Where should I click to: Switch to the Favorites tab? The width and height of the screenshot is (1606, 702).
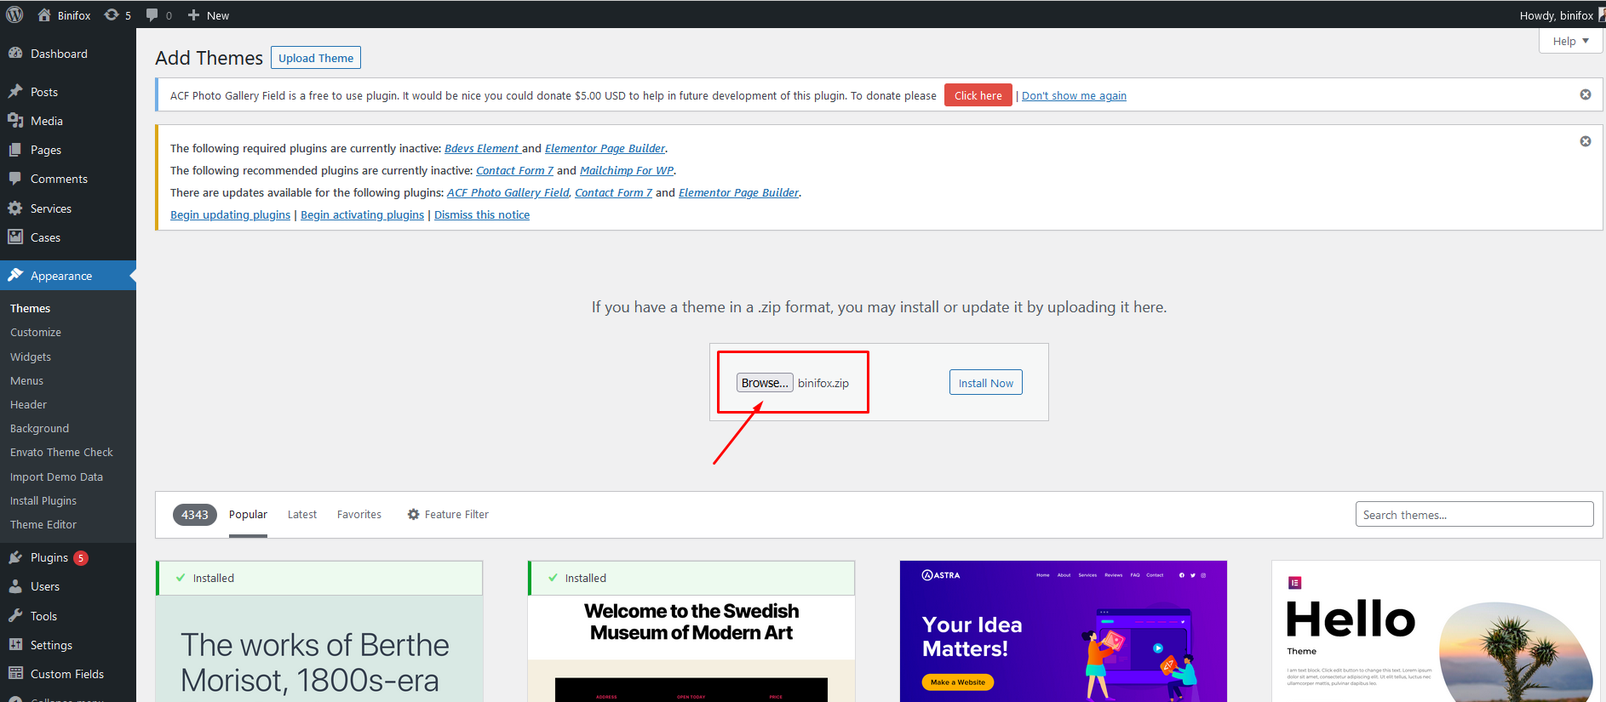[358, 514]
